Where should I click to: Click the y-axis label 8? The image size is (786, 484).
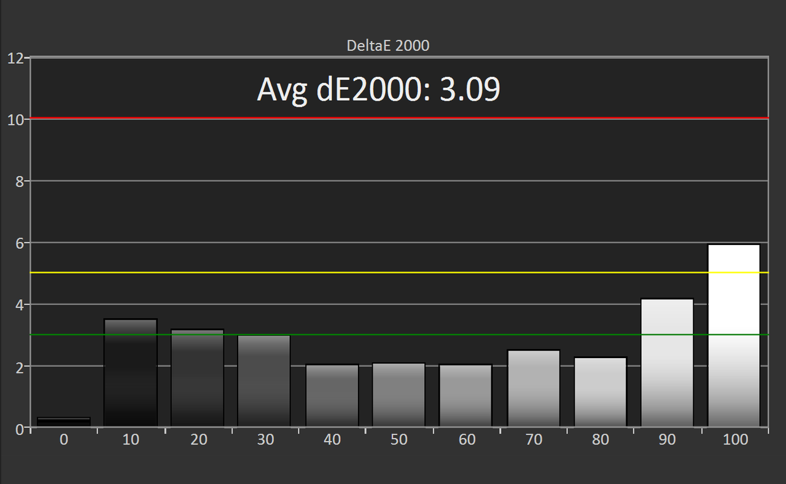tap(19, 181)
